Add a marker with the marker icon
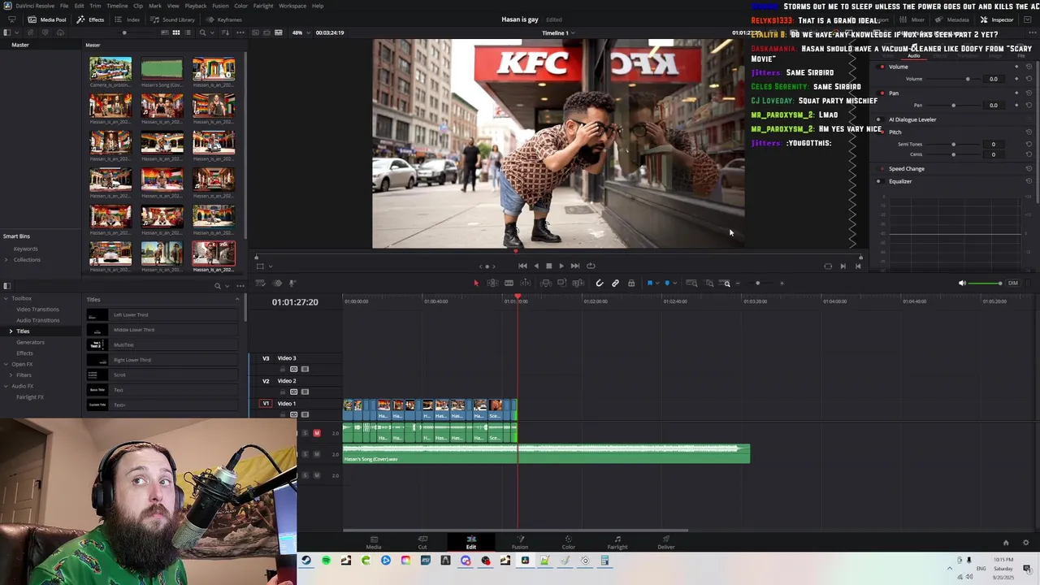1040x585 pixels. [x=667, y=283]
